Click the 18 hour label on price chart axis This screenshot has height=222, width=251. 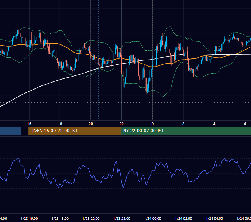coord(60,124)
